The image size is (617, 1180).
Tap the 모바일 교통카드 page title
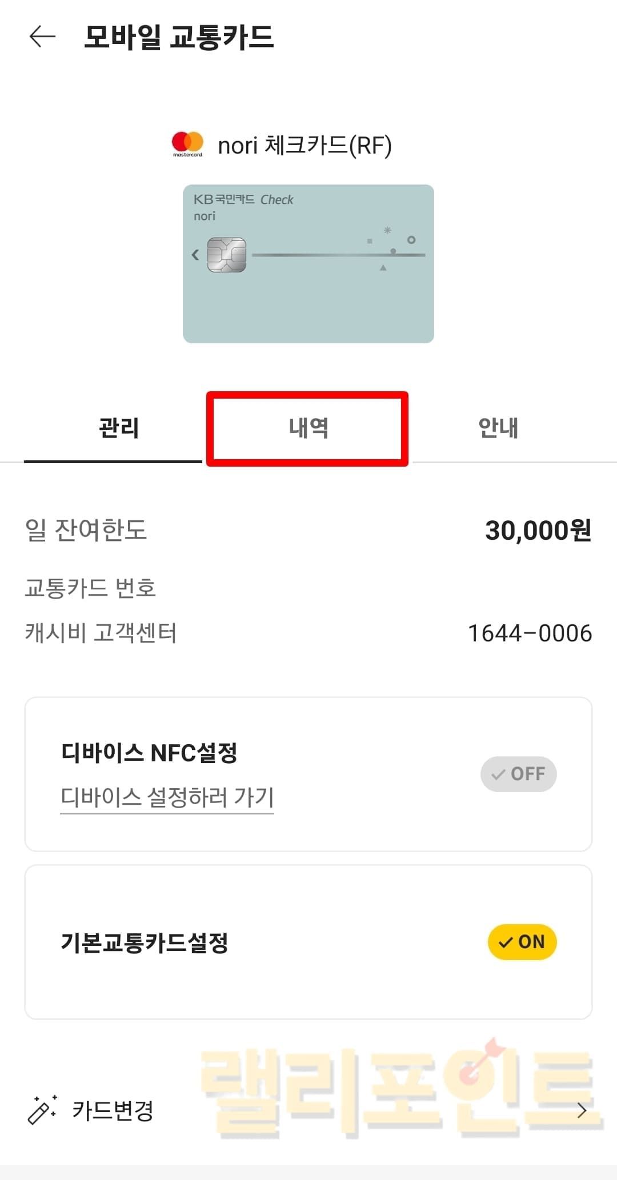[x=179, y=37]
